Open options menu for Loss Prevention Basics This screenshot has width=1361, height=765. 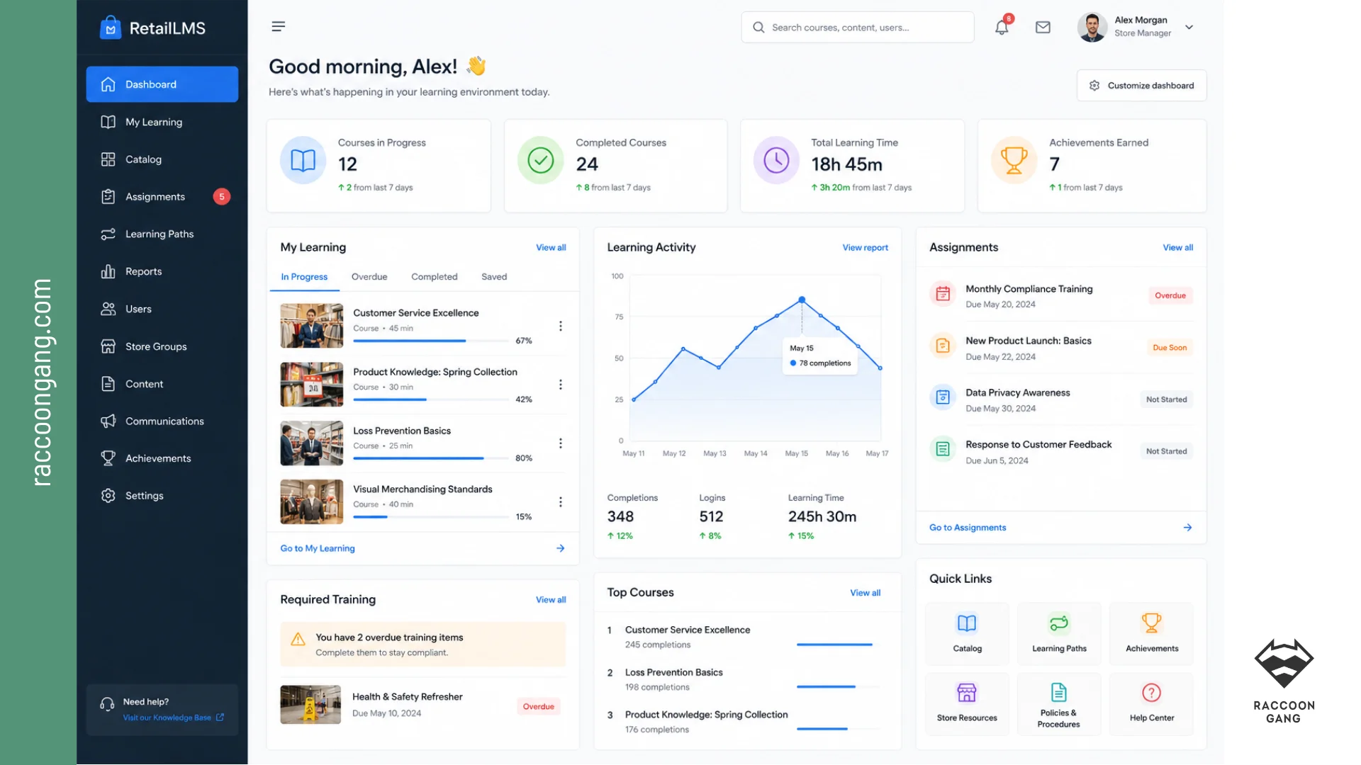pos(560,443)
